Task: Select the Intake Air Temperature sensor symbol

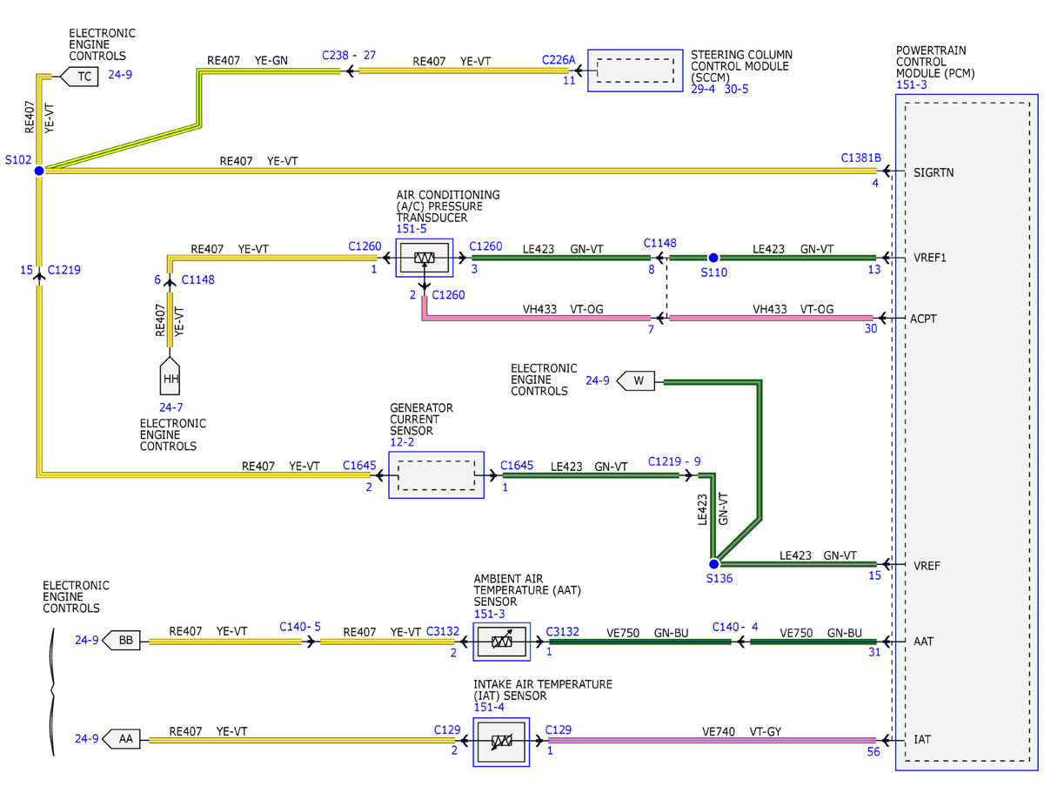Action: [501, 741]
